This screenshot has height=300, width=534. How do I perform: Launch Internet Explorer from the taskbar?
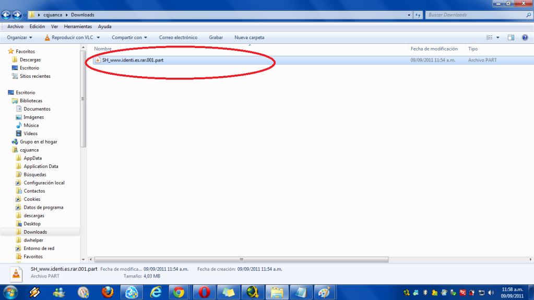point(156,293)
